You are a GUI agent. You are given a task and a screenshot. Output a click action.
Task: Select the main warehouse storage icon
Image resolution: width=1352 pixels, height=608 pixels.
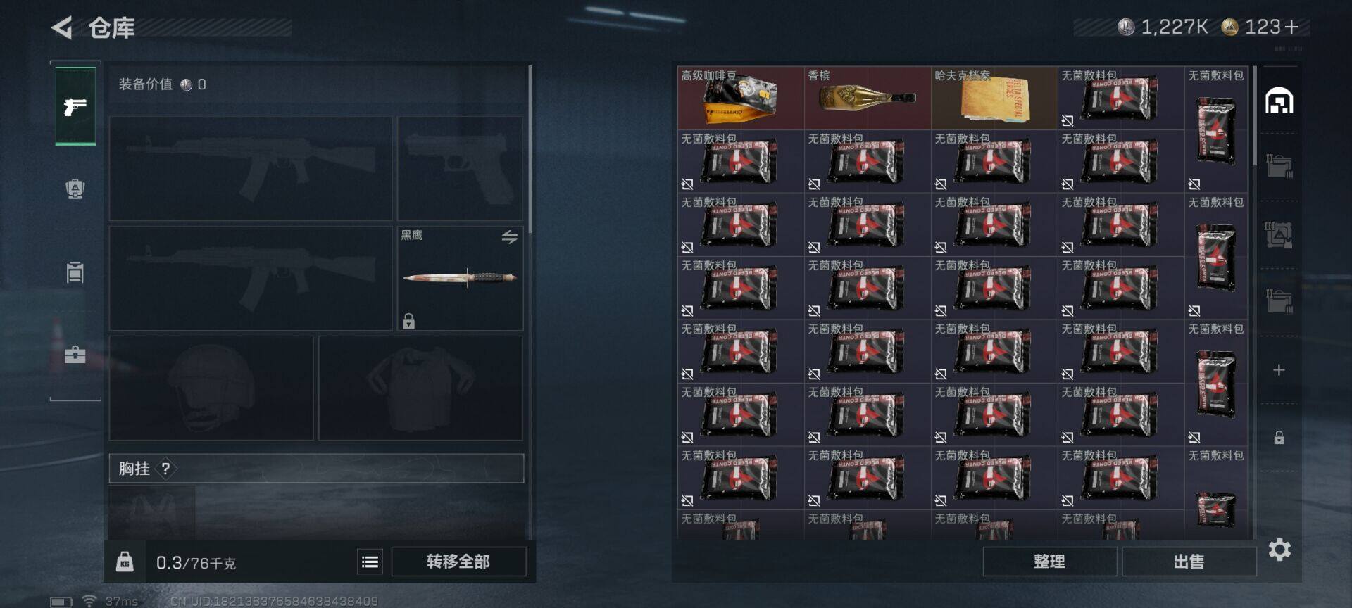(x=1279, y=101)
